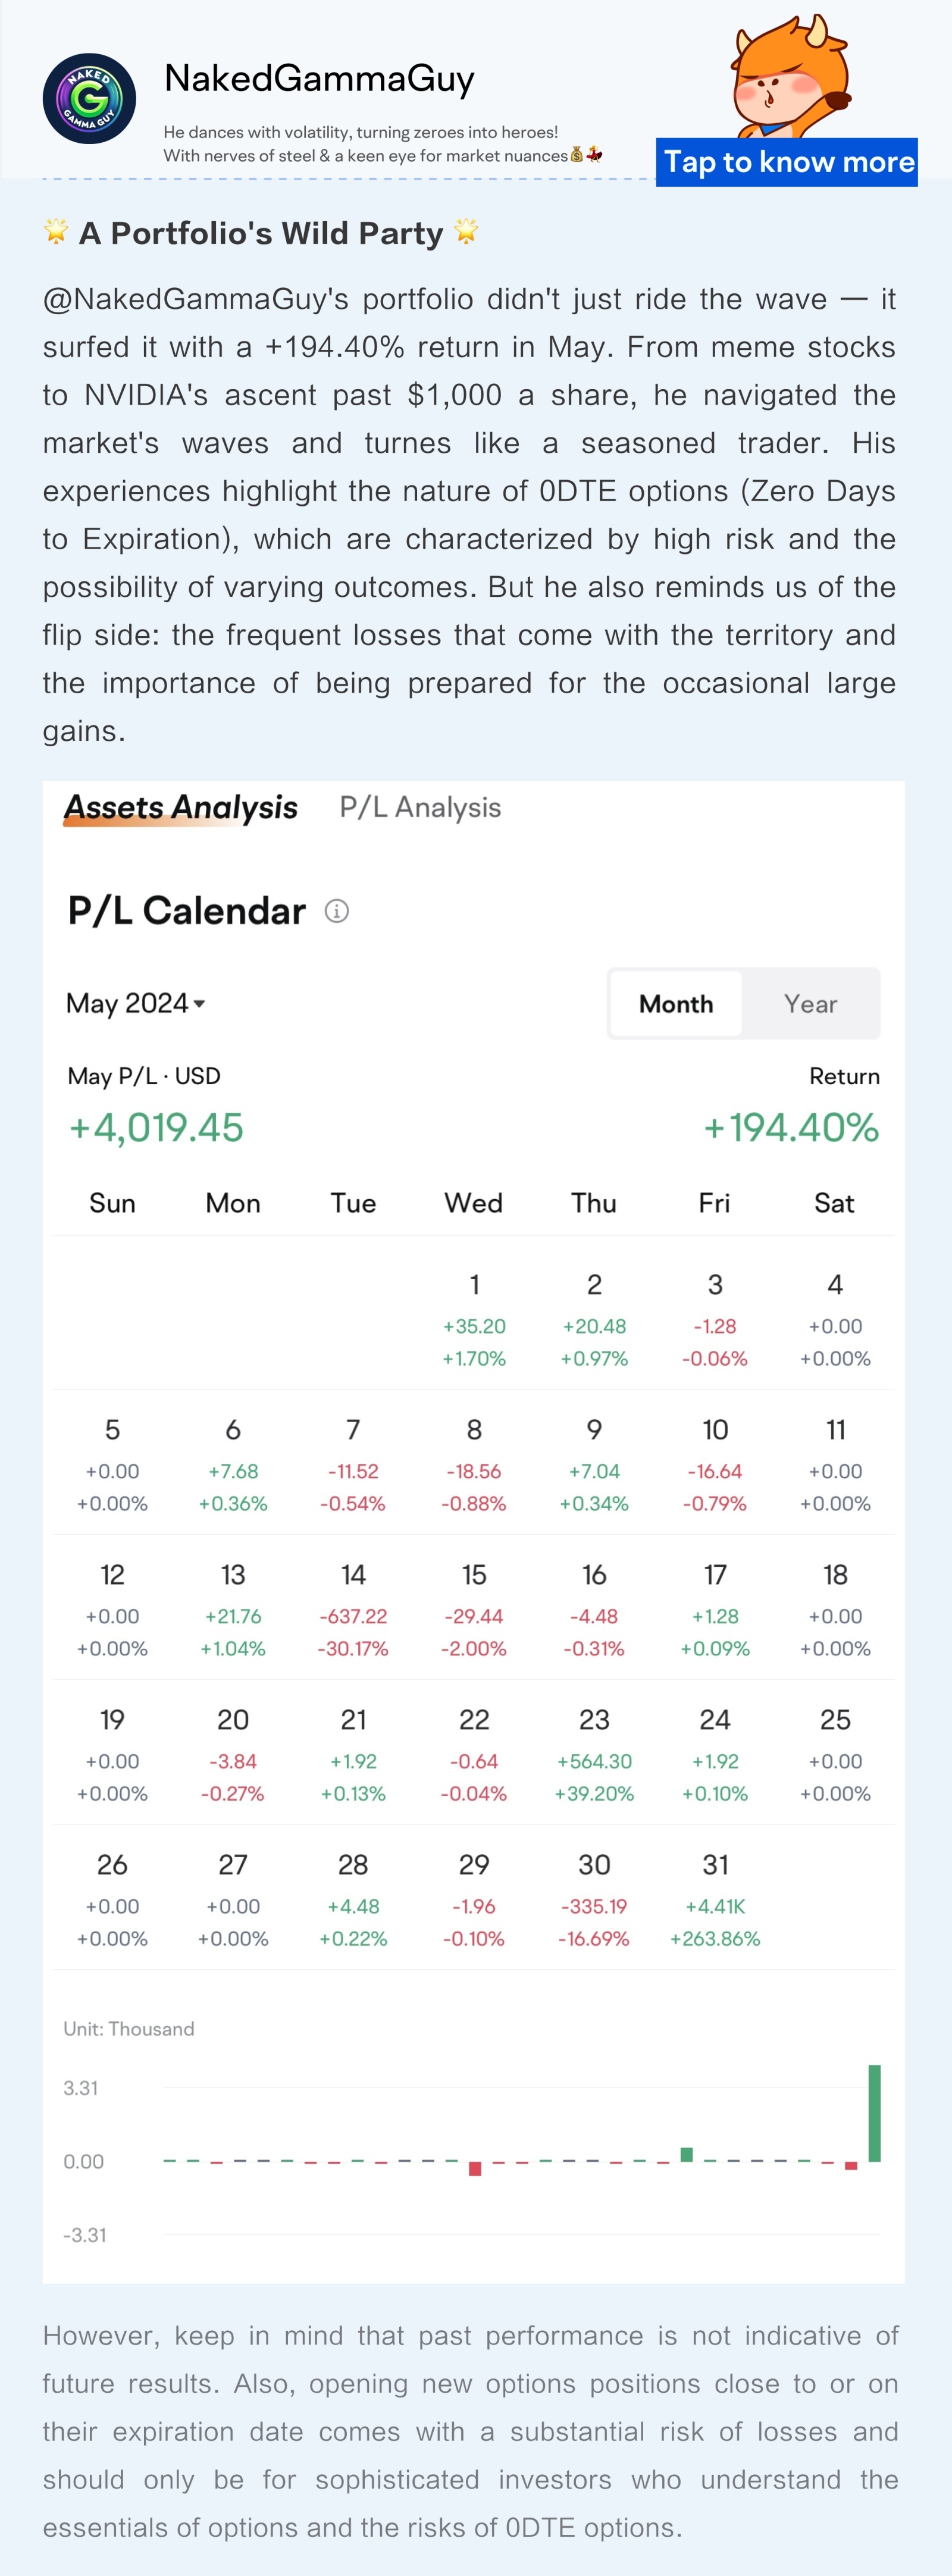Viewport: 952px width, 2576px height.
Task: Click the star emoji after Wild Party title
Action: tap(466, 232)
